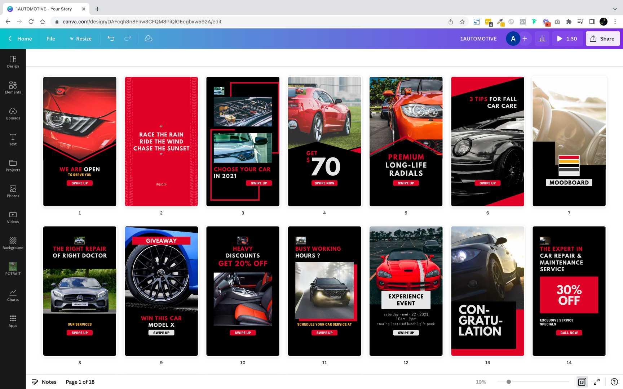The height and width of the screenshot is (389, 623).
Task: Open the Resize menu
Action: (x=80, y=39)
